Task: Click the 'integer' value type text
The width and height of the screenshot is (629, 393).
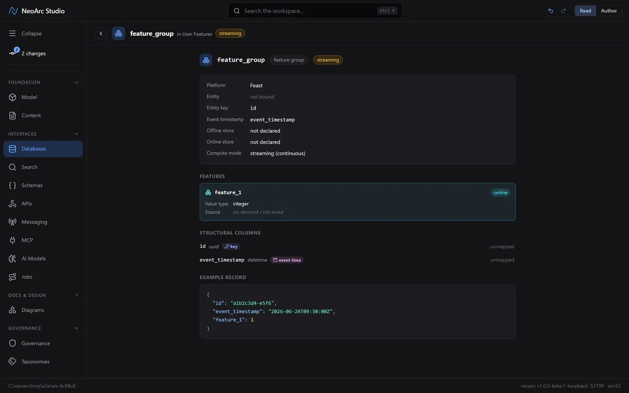Action: (241, 204)
